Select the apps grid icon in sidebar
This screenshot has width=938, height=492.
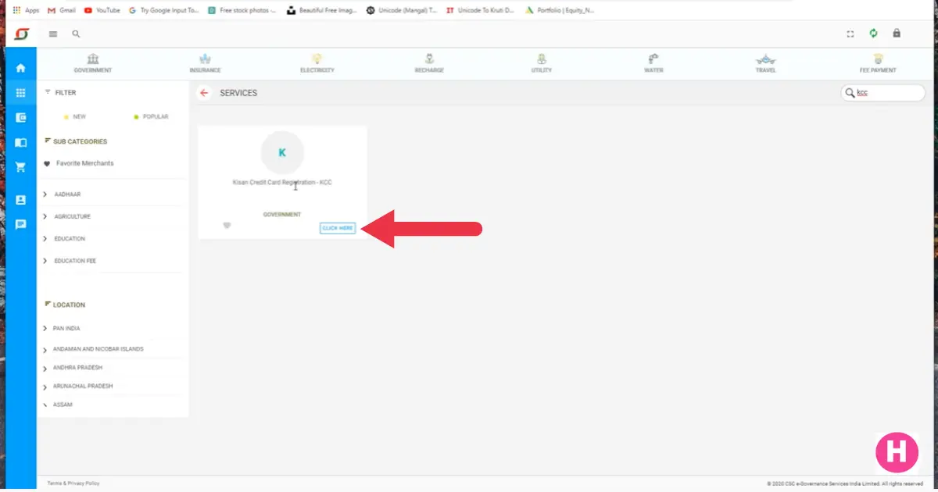(x=20, y=93)
